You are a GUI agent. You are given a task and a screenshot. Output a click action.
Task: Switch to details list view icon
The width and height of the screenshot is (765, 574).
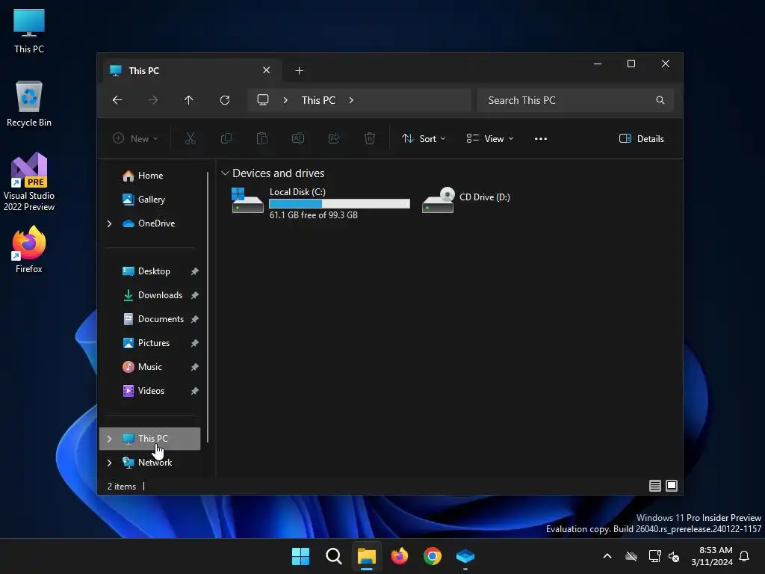tap(654, 486)
